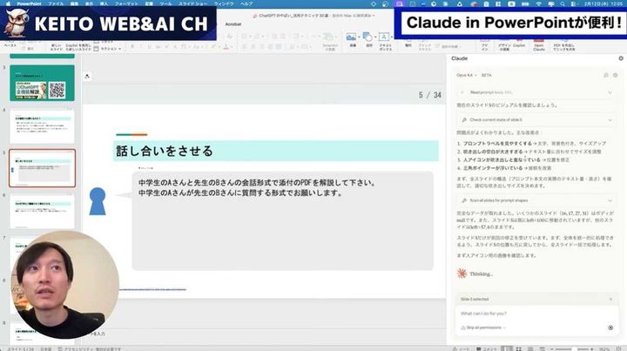
Task: Expand the Scan all slides for prompt shapes step
Action: (536, 200)
